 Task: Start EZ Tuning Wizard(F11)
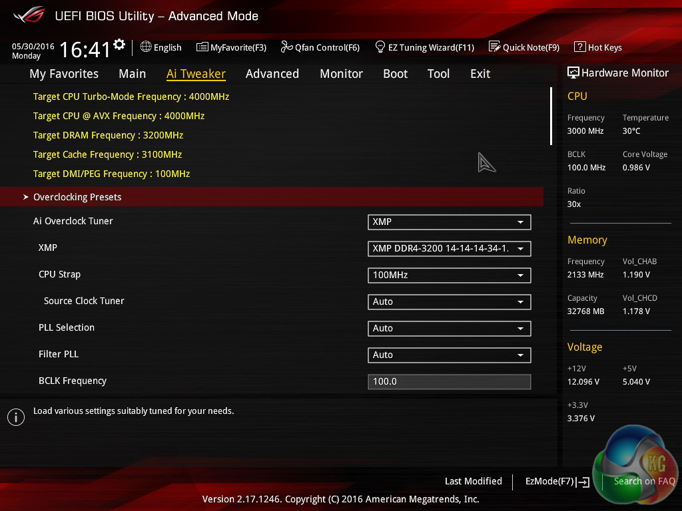(424, 47)
